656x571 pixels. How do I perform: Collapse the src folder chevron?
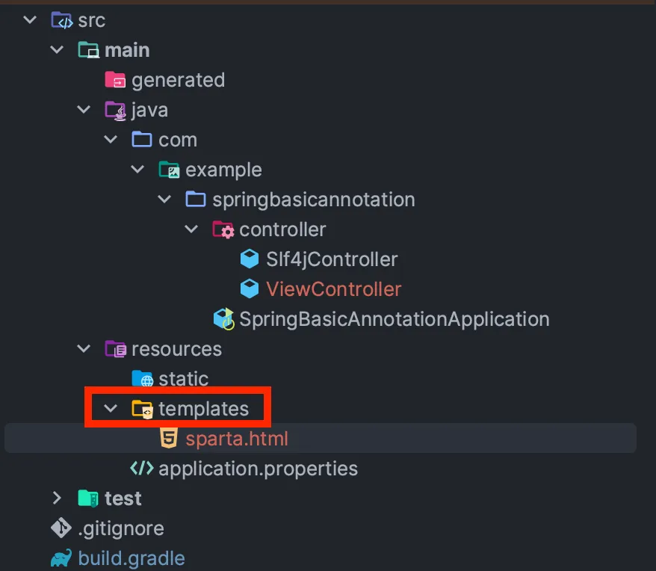tap(30, 19)
